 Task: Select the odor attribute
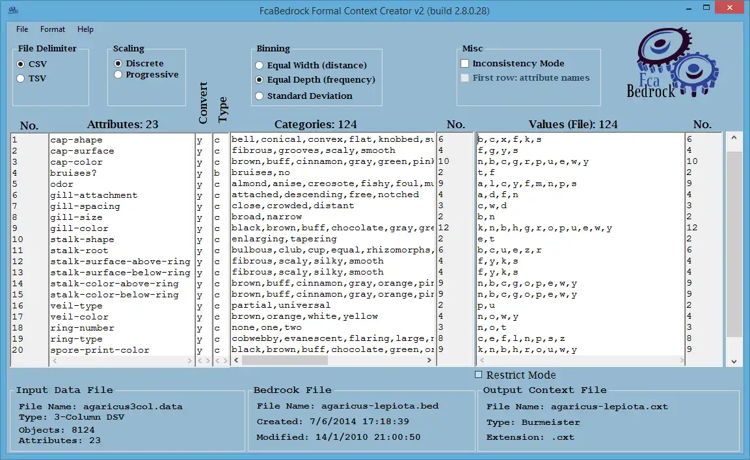coord(62,184)
